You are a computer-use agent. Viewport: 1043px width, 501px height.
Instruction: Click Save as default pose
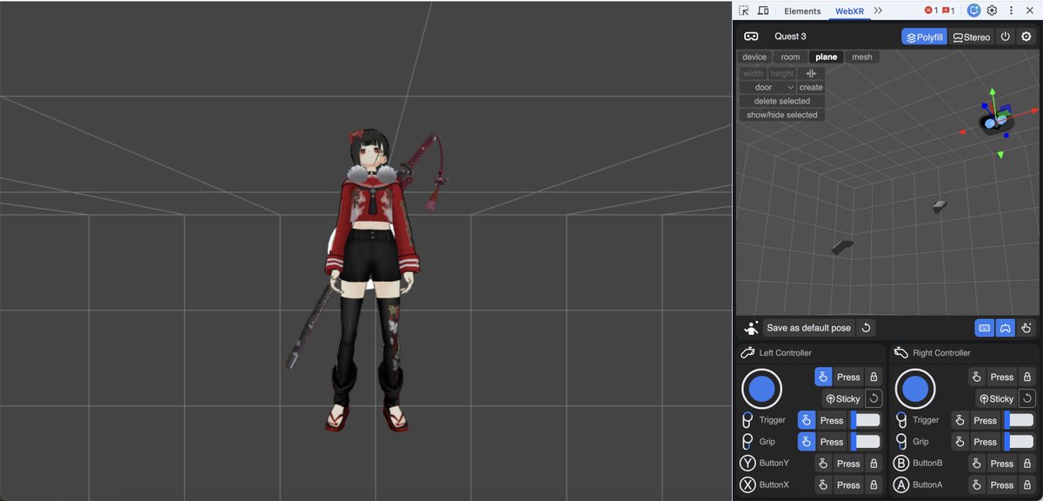[x=809, y=328]
